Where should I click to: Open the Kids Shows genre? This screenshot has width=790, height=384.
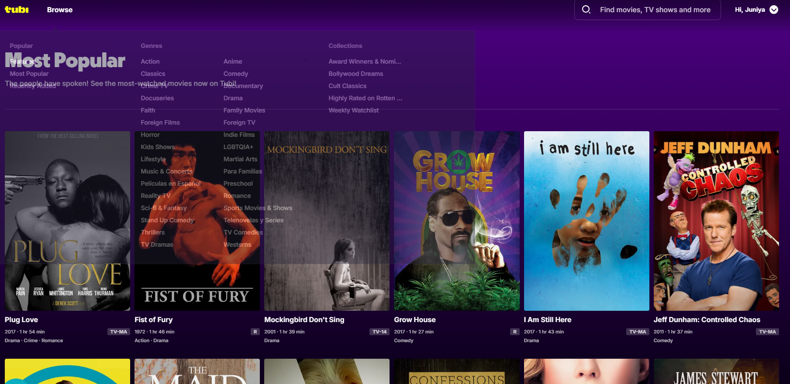click(x=158, y=147)
